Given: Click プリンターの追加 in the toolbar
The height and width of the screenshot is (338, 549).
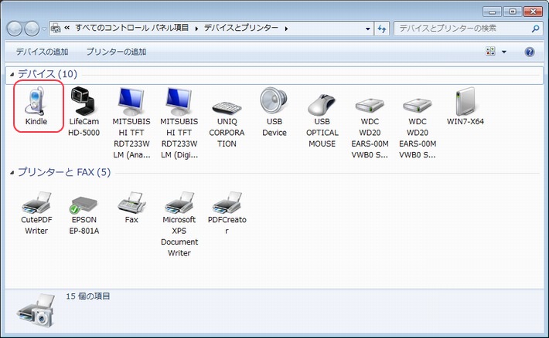Looking at the screenshot, I should point(116,52).
